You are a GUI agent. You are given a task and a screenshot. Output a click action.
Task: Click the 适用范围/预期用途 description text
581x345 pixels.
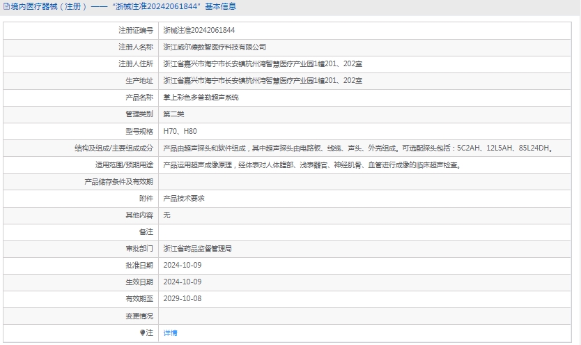tap(311, 165)
